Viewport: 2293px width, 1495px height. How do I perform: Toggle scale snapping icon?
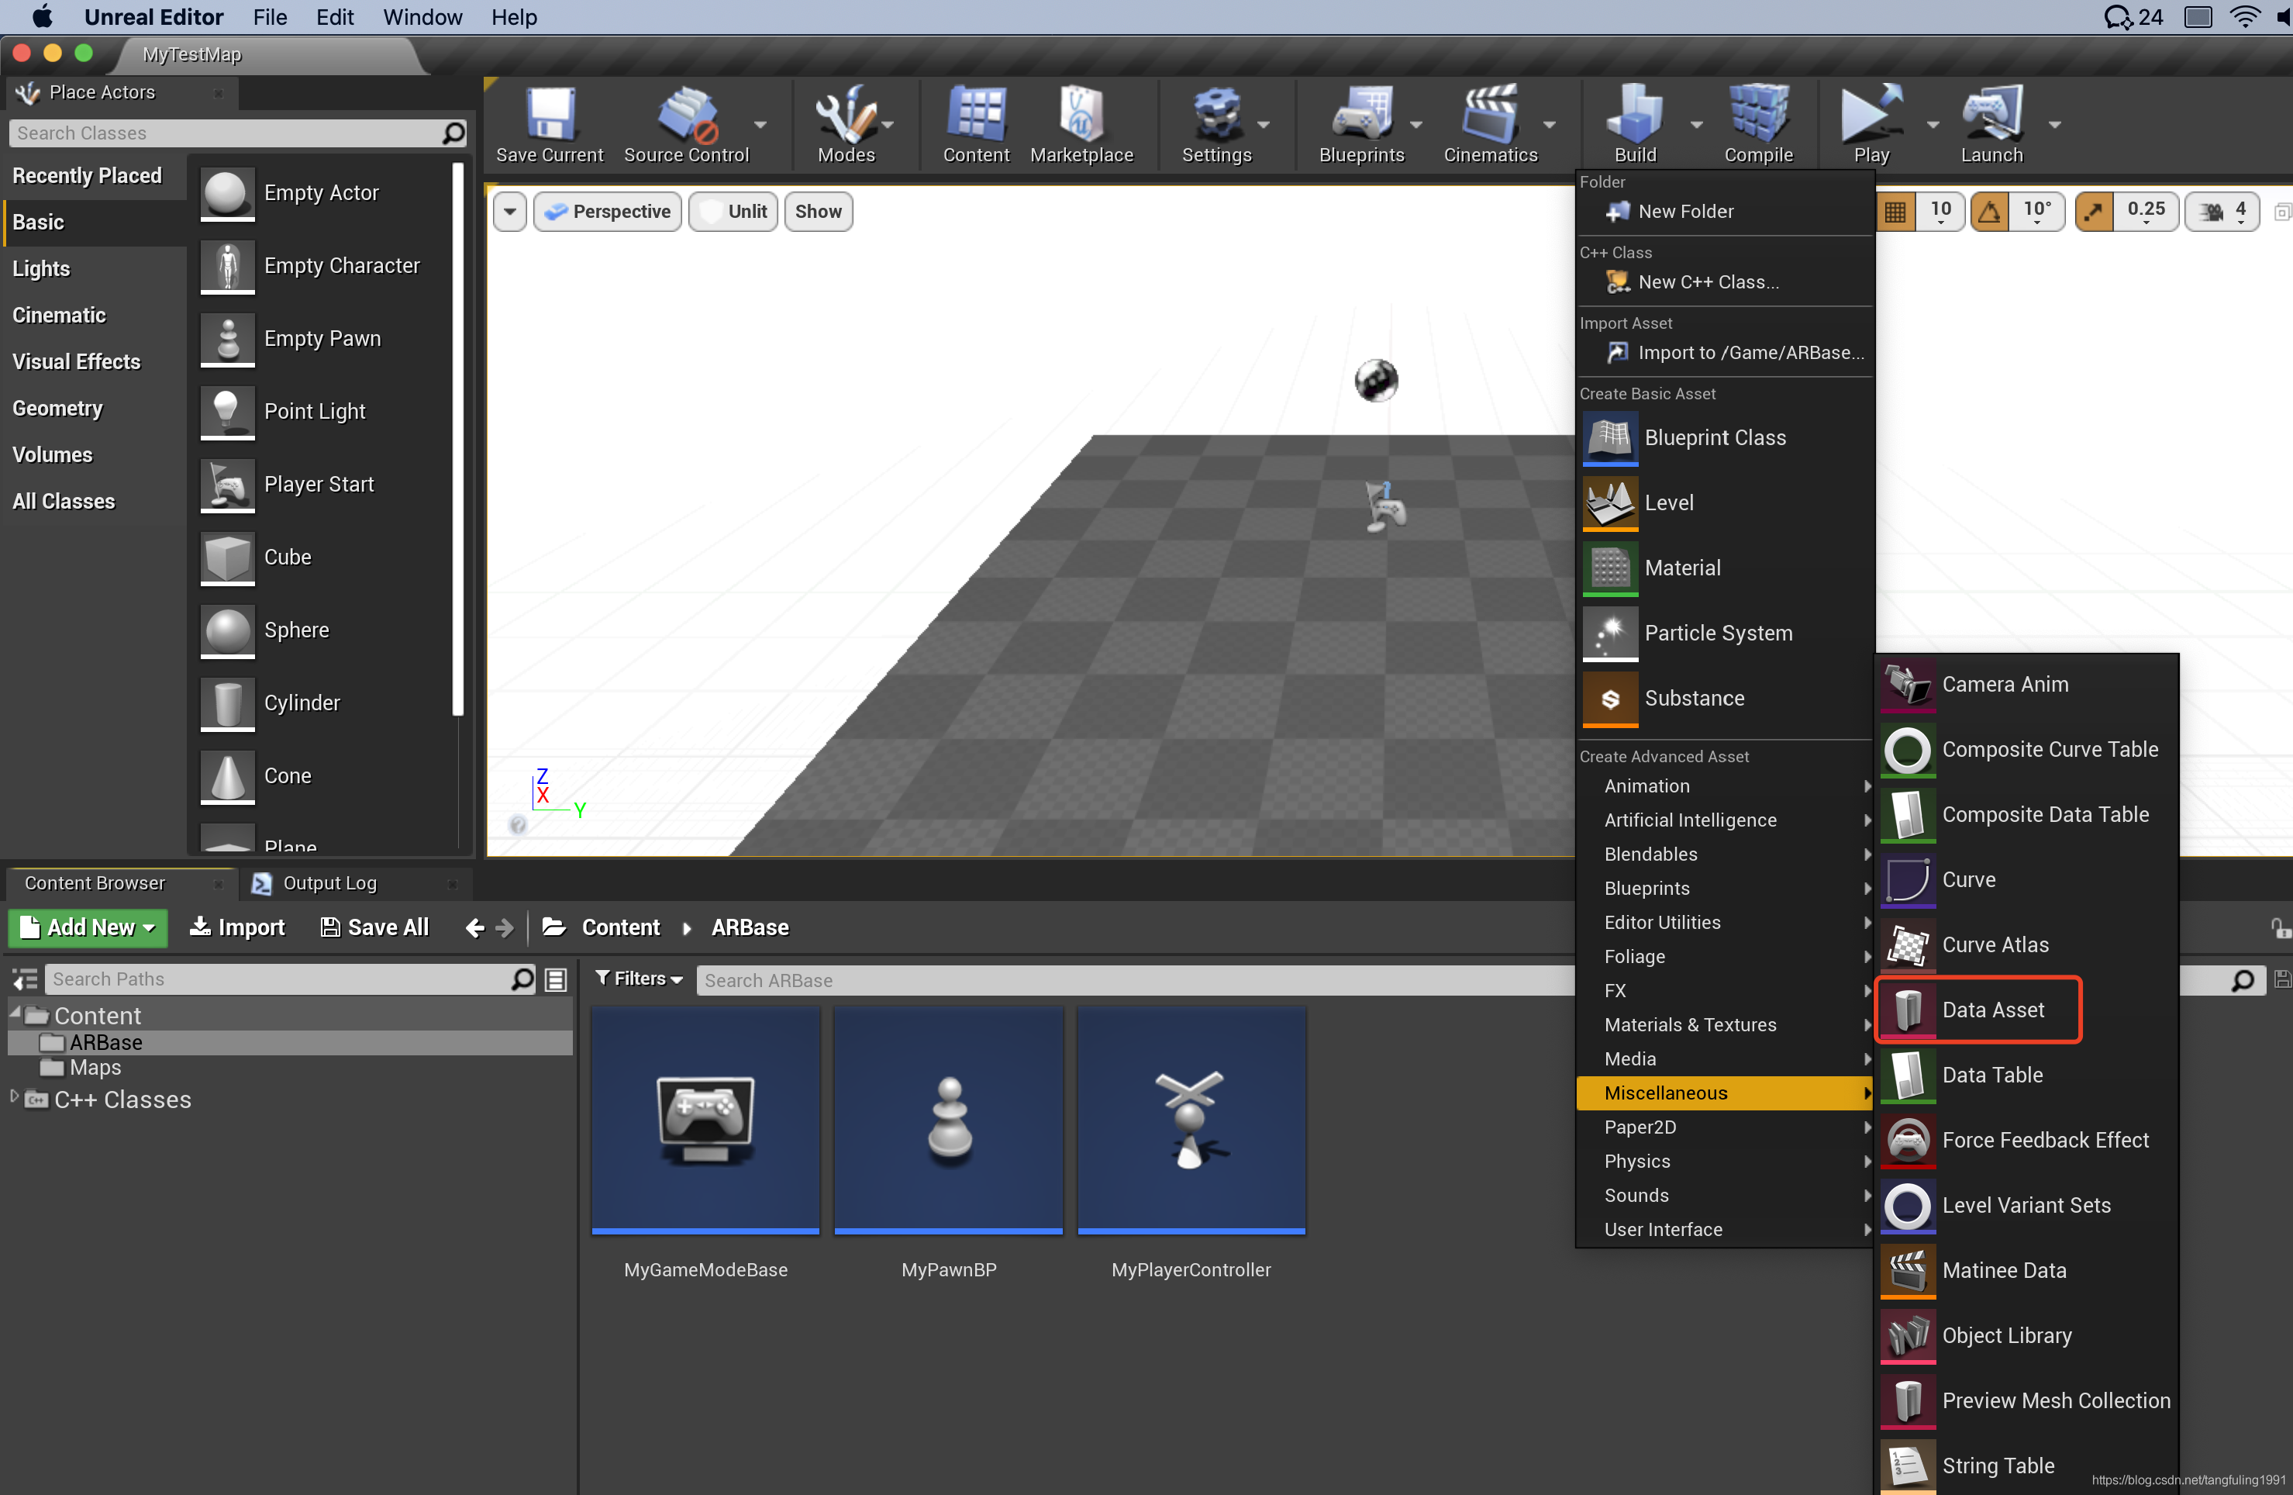point(2095,211)
